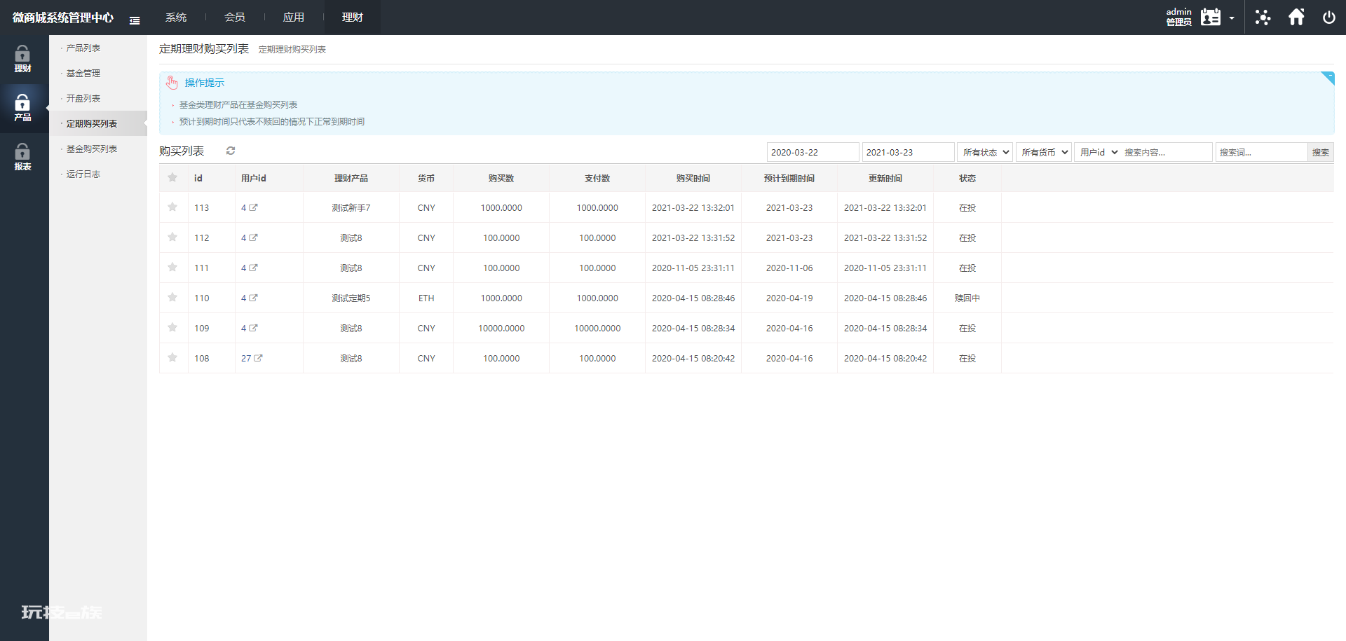Click the 赎回中 status cell
The image size is (1346, 641).
click(967, 298)
